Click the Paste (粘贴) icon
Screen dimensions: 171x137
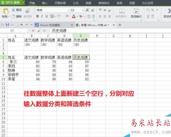point(6,11)
